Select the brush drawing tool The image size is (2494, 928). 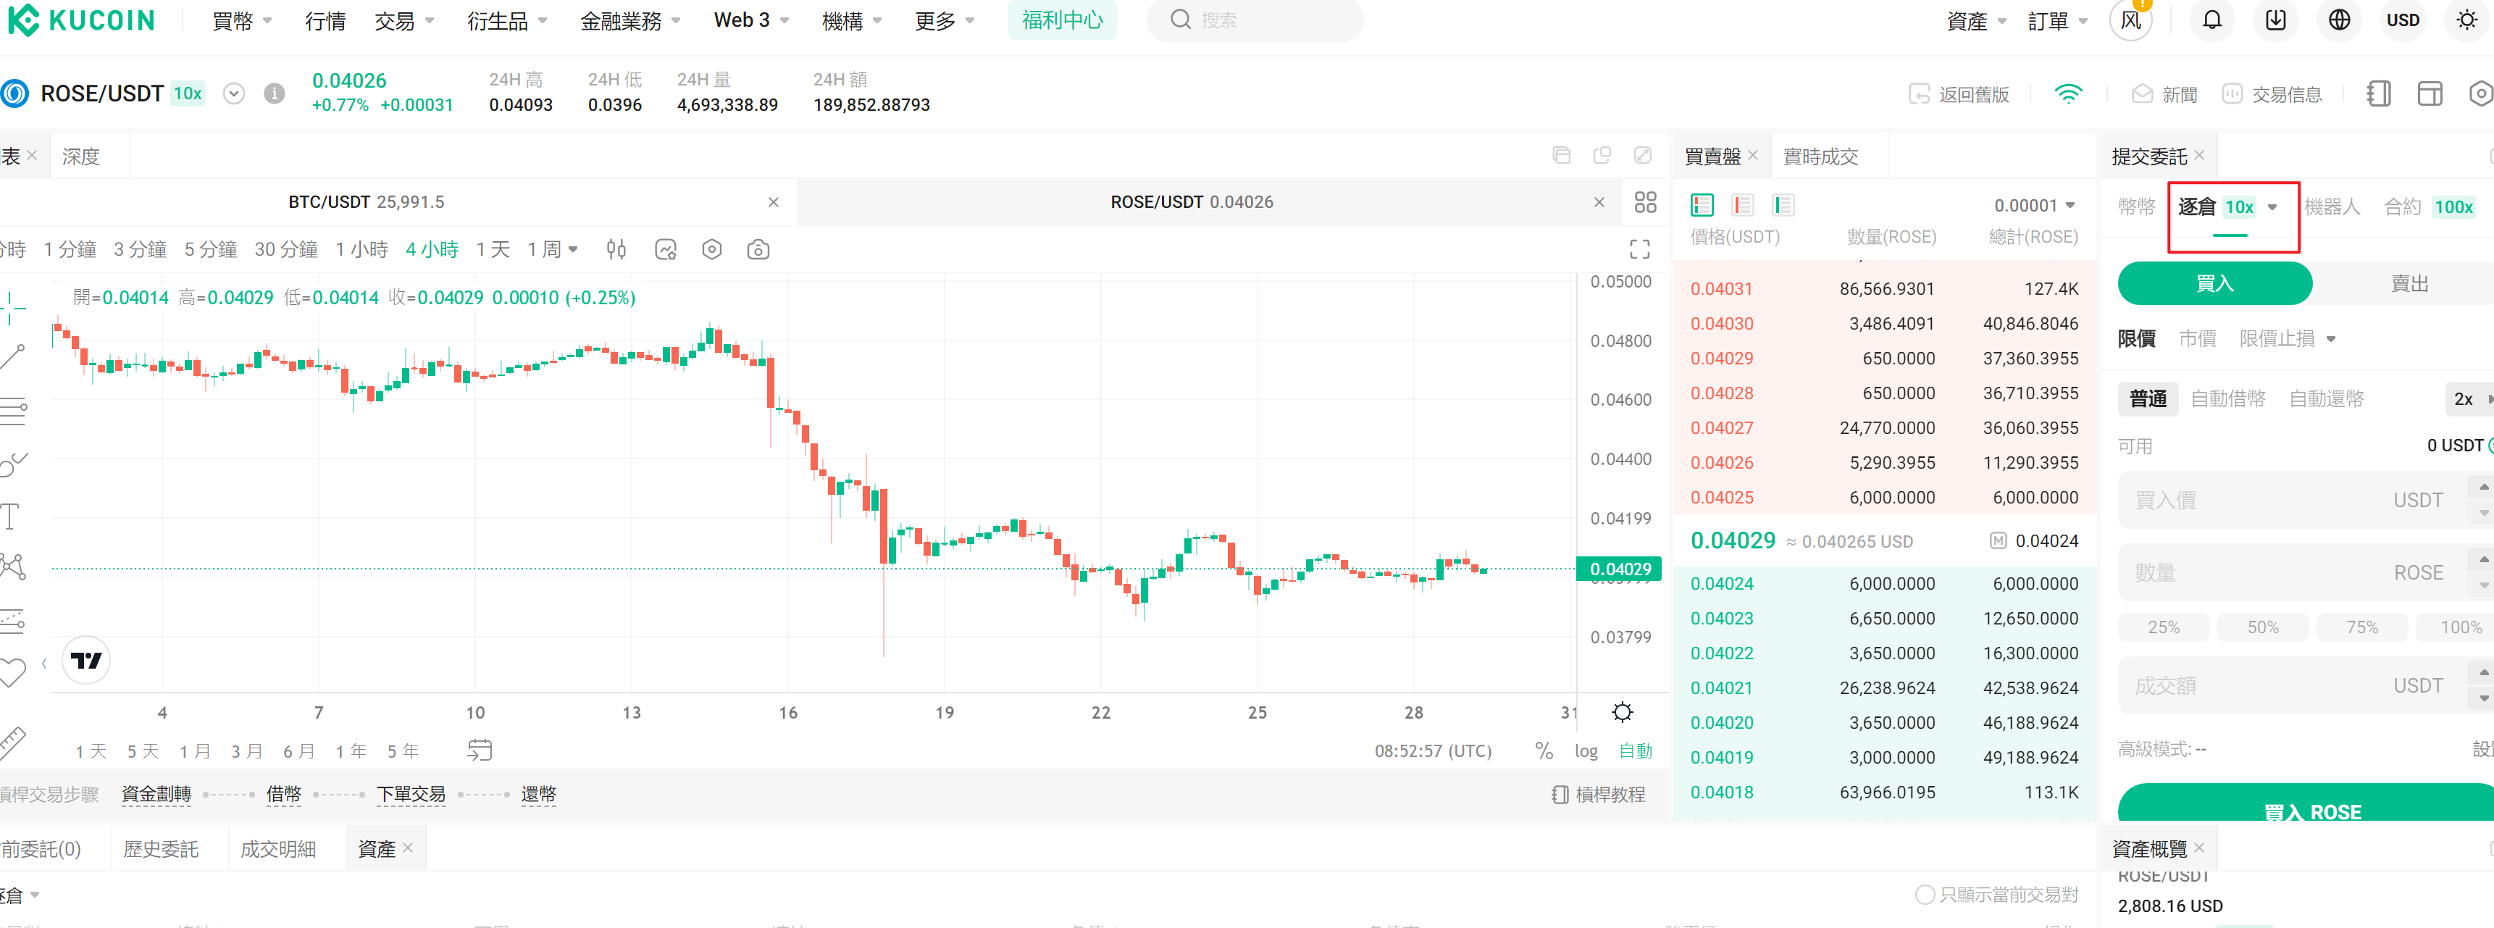click(14, 464)
